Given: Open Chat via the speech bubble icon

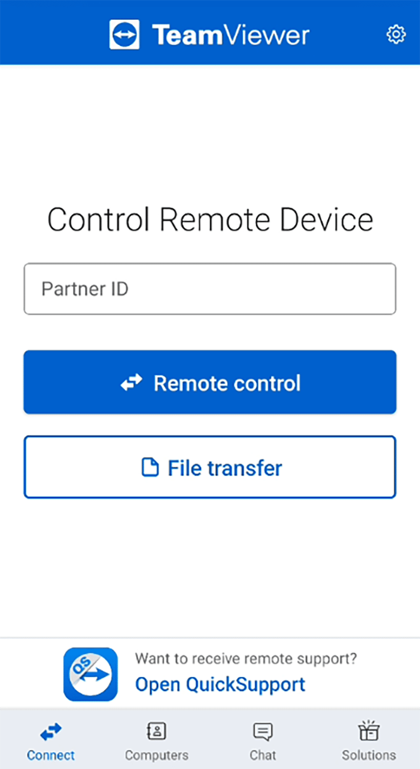Looking at the screenshot, I should click(262, 731).
